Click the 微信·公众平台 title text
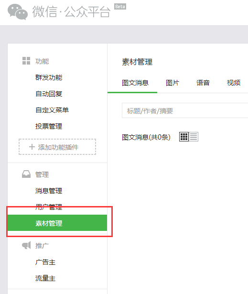Image resolution: width=248 pixels, height=294 pixels. [71, 11]
